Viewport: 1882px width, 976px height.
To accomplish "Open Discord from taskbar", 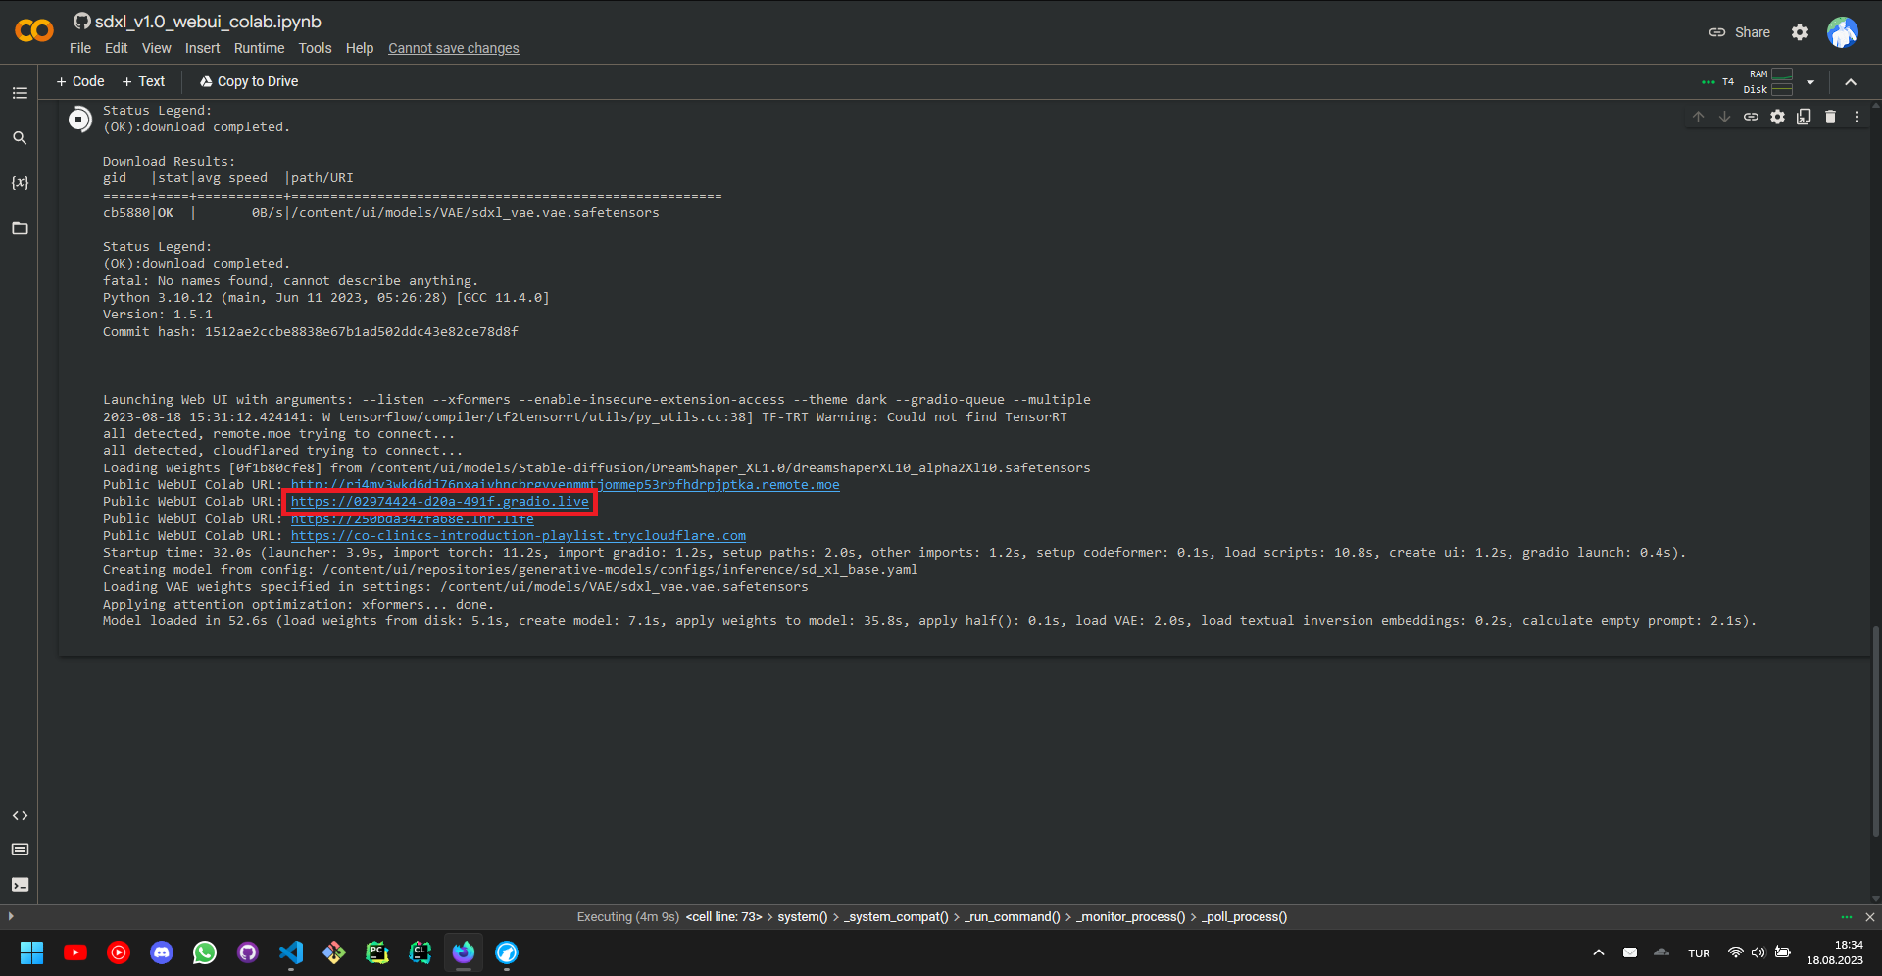I will coord(162,952).
